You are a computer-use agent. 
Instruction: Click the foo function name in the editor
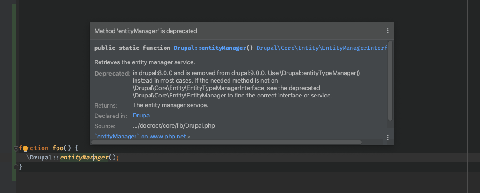(58, 148)
